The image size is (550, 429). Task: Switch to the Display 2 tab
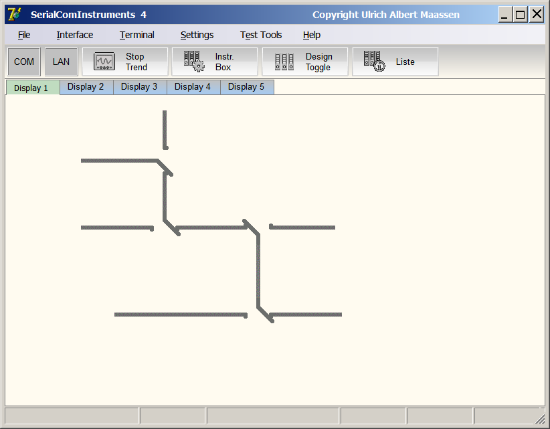[x=86, y=87]
